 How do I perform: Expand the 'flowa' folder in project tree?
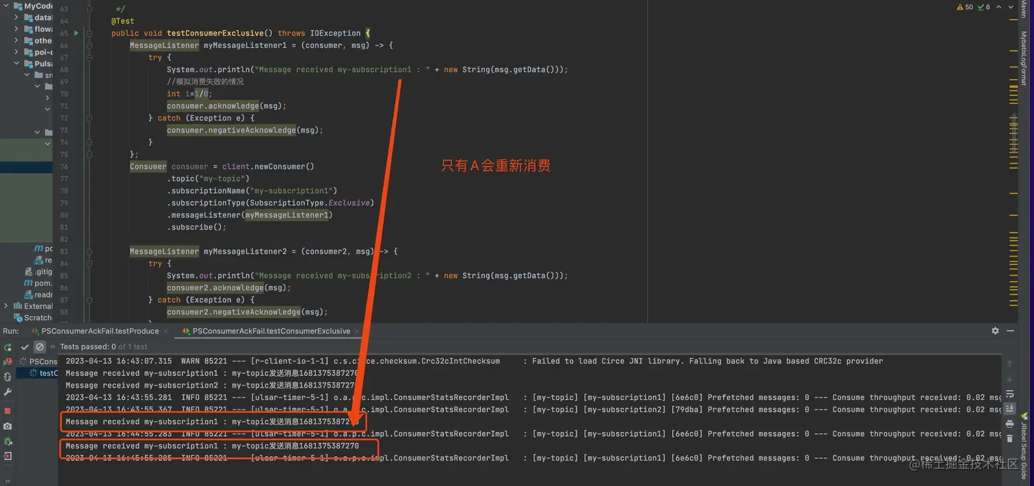click(x=16, y=29)
